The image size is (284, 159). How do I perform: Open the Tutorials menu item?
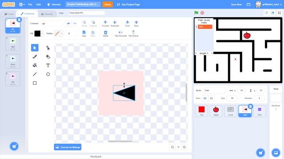click(x=54, y=4)
